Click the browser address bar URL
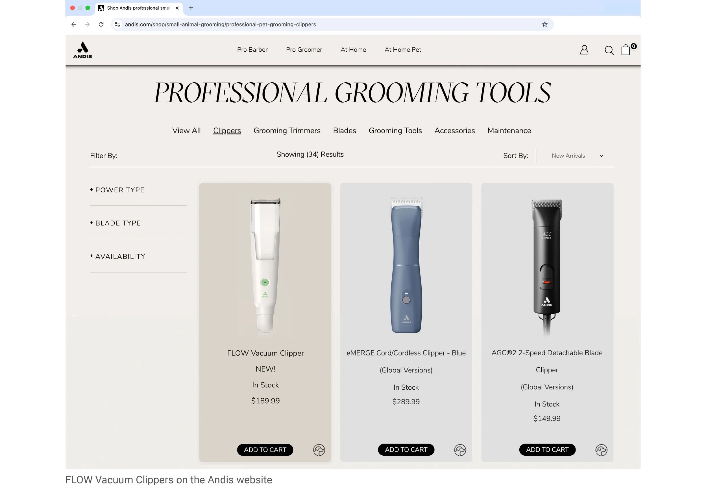The height and width of the screenshot is (485, 706). click(x=220, y=24)
